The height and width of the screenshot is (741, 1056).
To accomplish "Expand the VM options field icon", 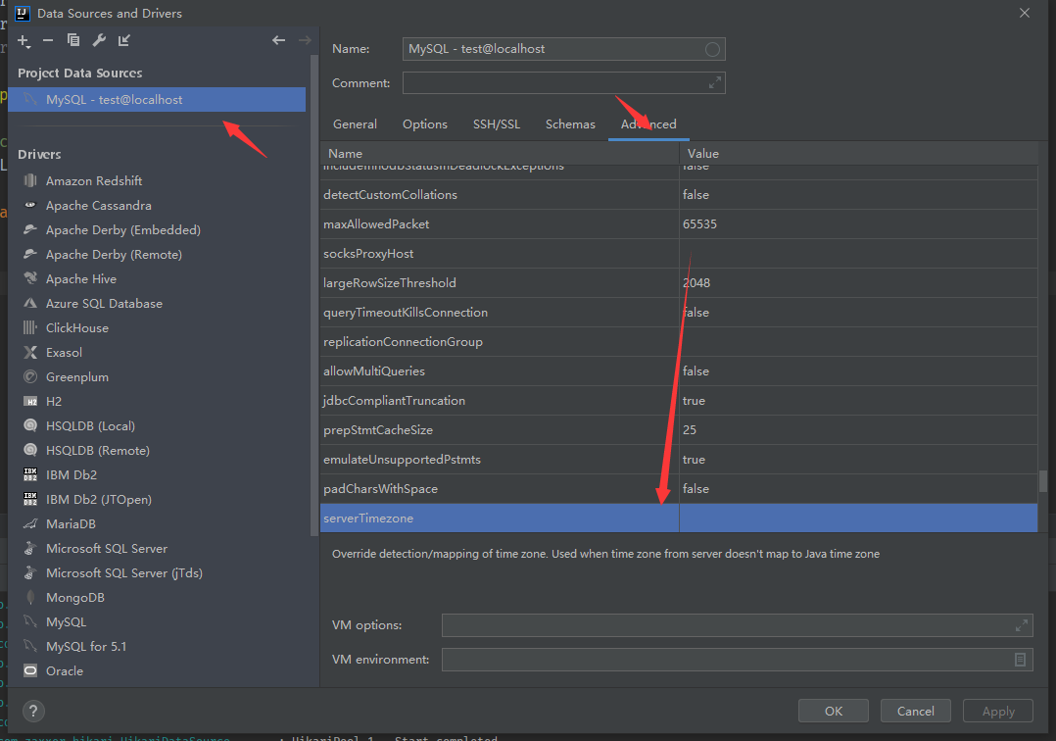I will tap(1022, 625).
